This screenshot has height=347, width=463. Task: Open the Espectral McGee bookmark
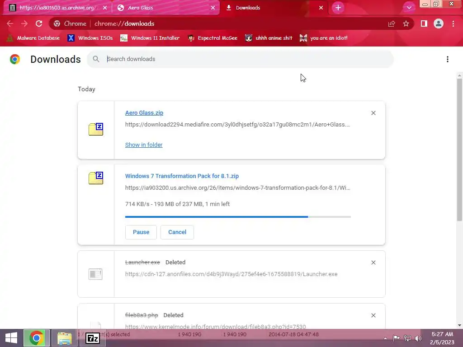pos(213,38)
